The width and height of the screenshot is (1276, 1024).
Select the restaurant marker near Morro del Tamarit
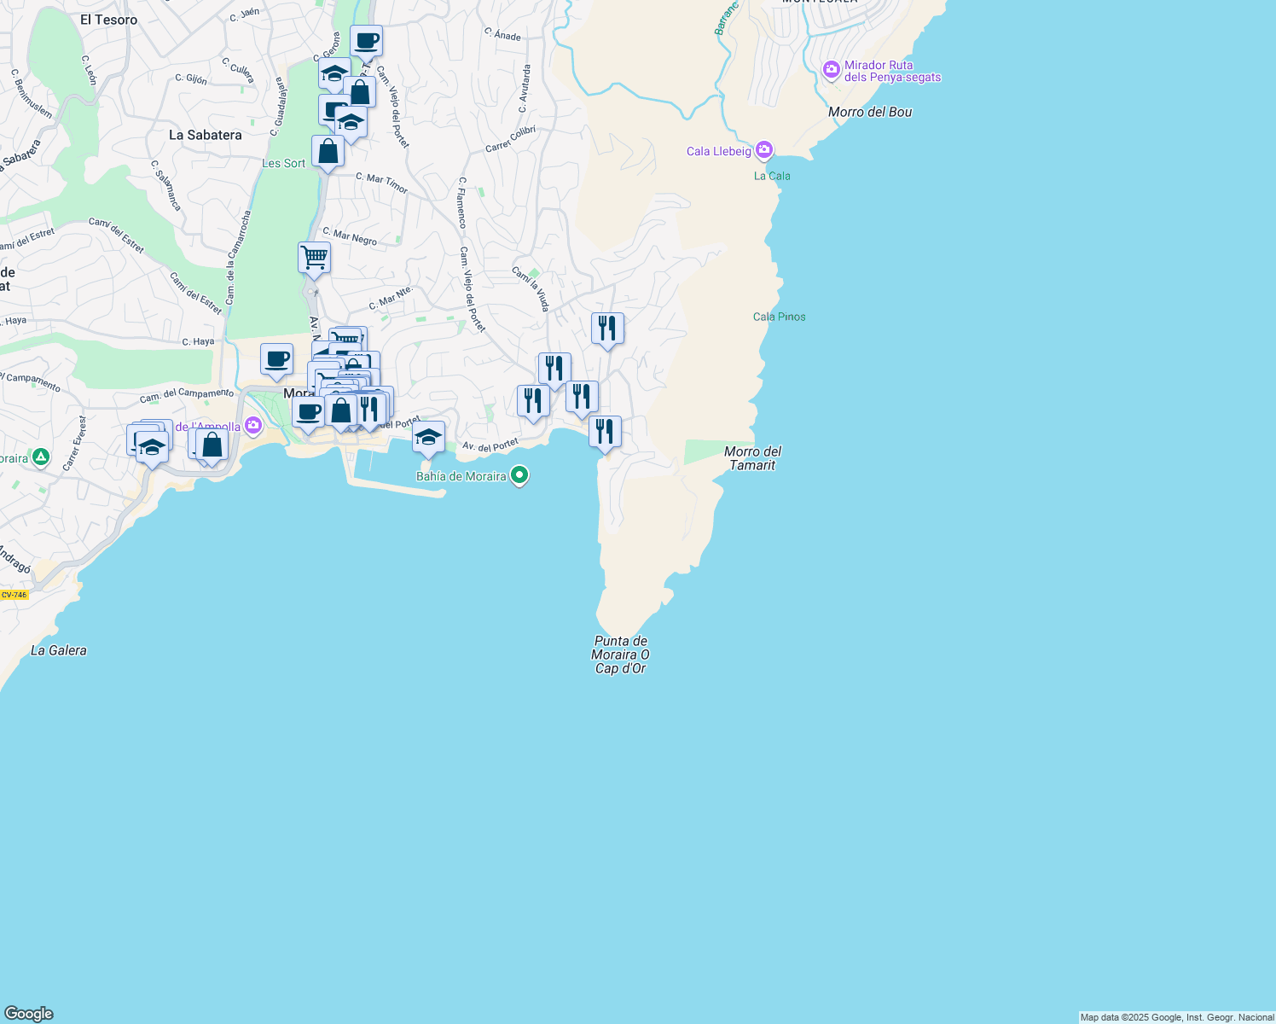coord(605,431)
